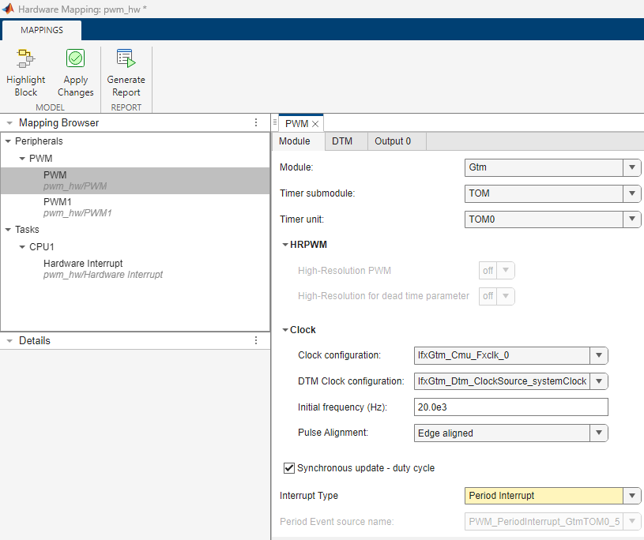Open the Pulse Alignment dropdown
Screen dimensions: 644x540
(x=599, y=433)
